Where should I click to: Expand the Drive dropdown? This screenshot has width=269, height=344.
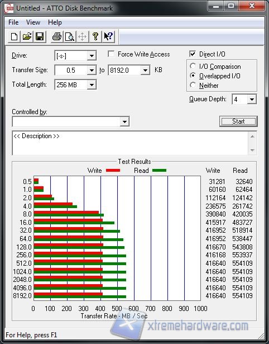coord(92,56)
